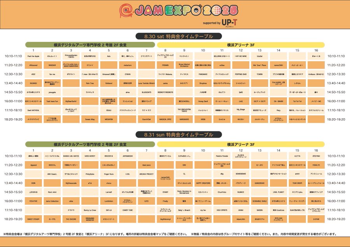Select the STAINY cell
350x247 pixels.
pos(165,192)
